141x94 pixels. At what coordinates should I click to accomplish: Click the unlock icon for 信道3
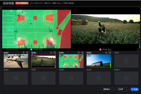(79, 52)
